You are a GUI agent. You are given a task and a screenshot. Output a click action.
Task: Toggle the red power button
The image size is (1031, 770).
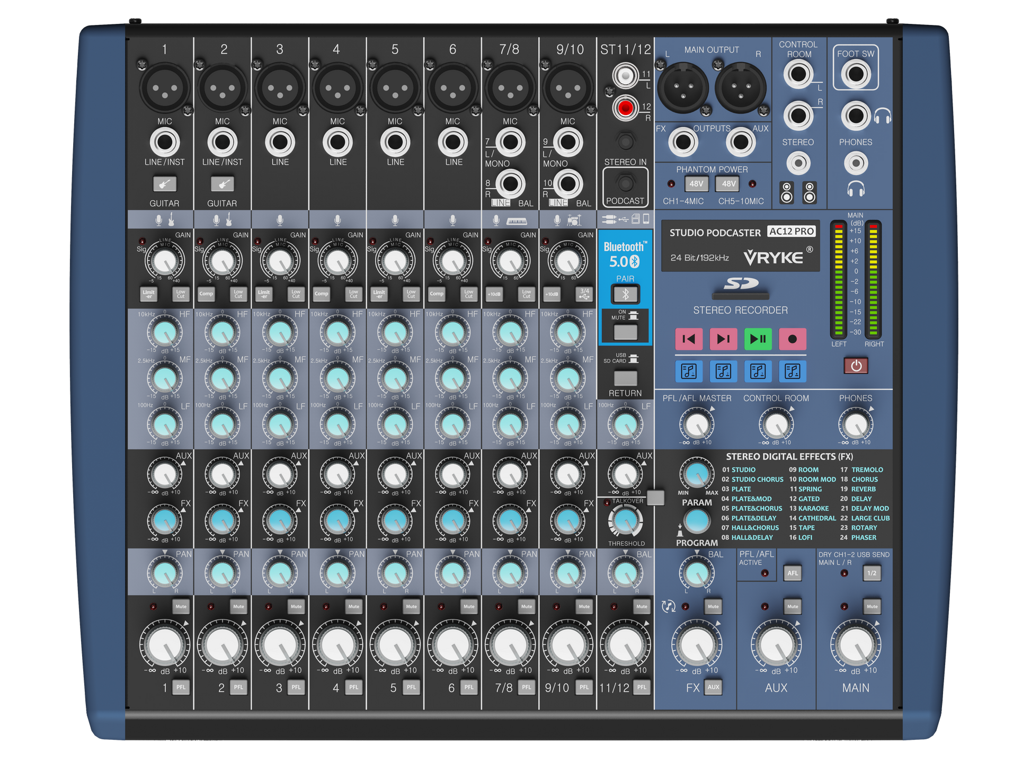[x=856, y=366]
